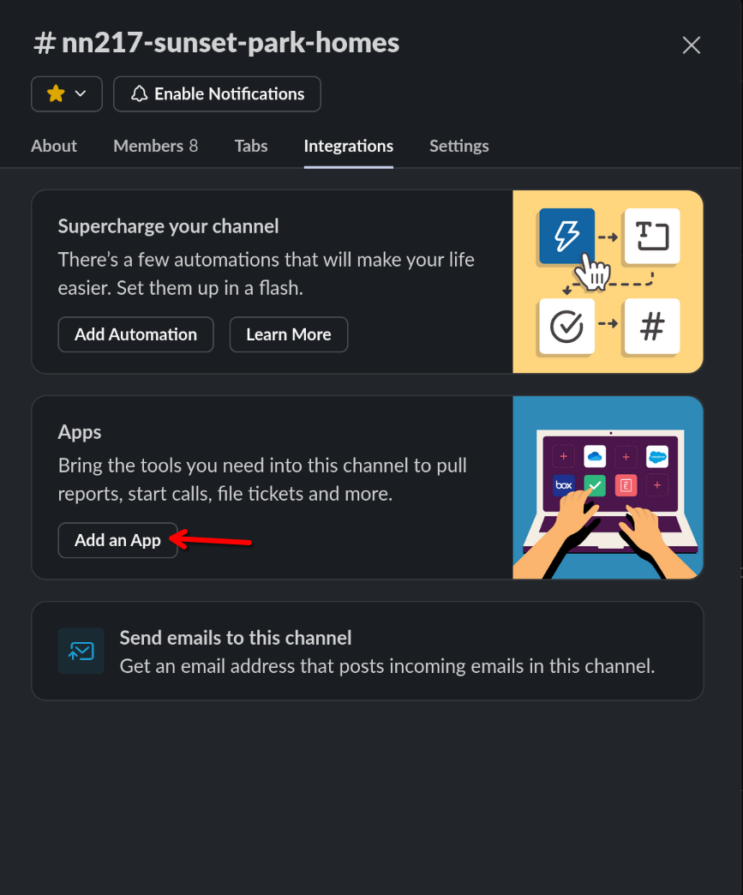Click the bell icon for notifications
Image resolution: width=743 pixels, height=895 pixels.
139,94
